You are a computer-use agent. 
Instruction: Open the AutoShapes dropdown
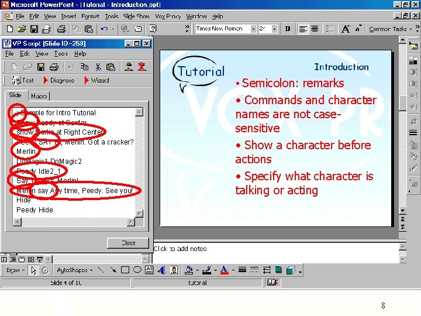74,270
